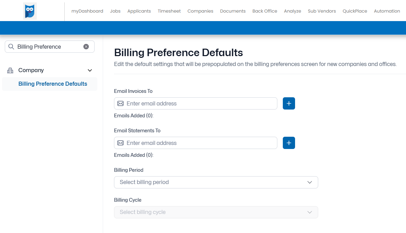This screenshot has height=233, width=406.
Task: Open the QuickPlace menu
Action: [355, 11]
